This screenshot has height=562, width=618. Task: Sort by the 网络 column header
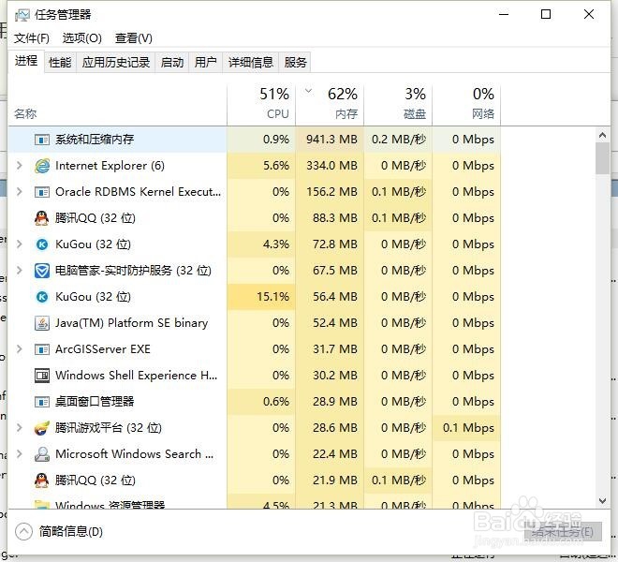(466, 105)
